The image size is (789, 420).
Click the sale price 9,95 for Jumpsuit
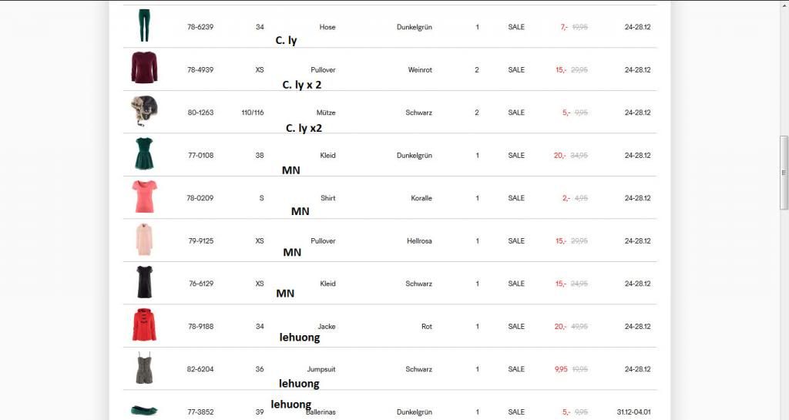[561, 369]
